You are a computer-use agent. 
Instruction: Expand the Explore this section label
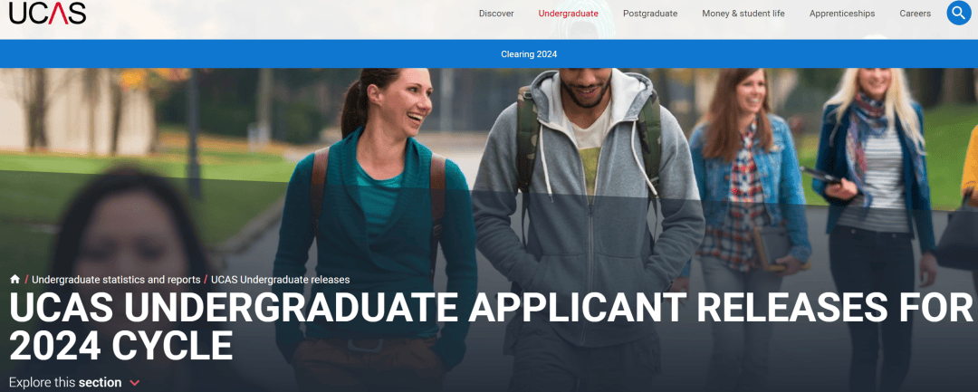pos(65,382)
